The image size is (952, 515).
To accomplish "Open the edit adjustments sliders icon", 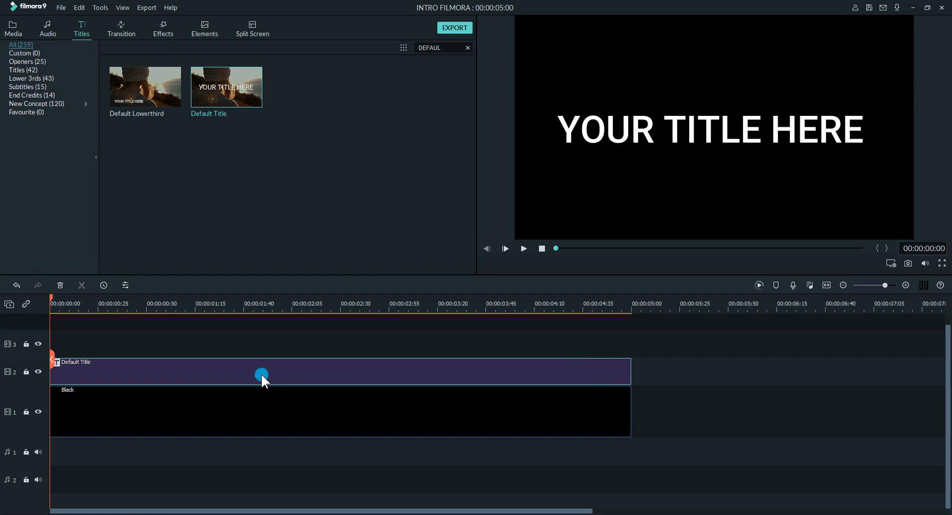I will coord(125,285).
